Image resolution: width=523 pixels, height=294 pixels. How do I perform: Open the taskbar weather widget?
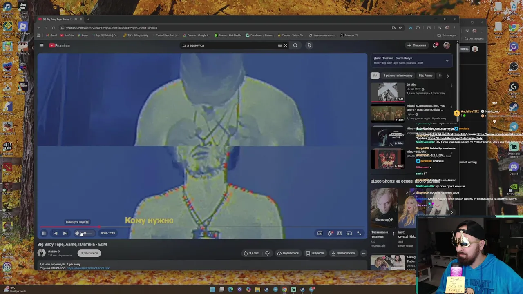pos(14,290)
